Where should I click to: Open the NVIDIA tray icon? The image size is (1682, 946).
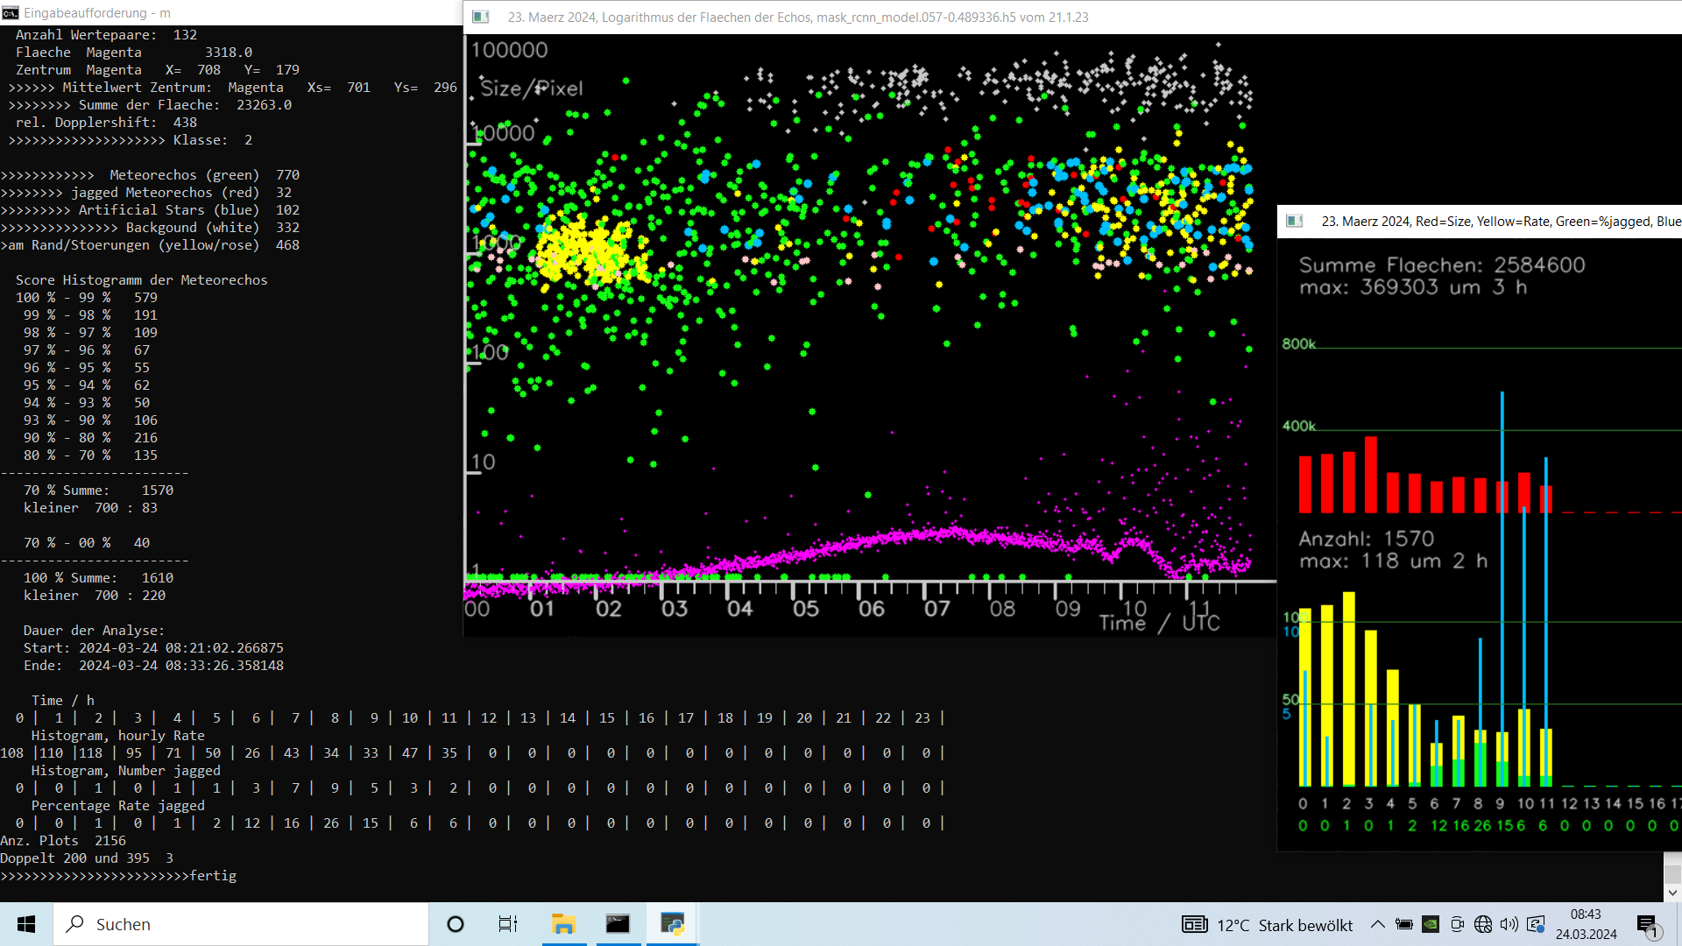pyautogui.click(x=1430, y=924)
